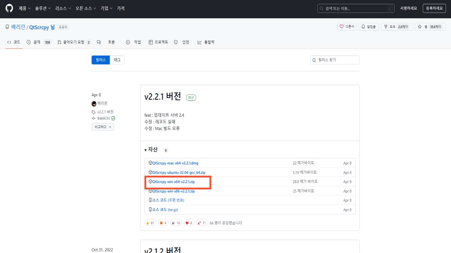Click the 최근 latest badge

(x=191, y=98)
